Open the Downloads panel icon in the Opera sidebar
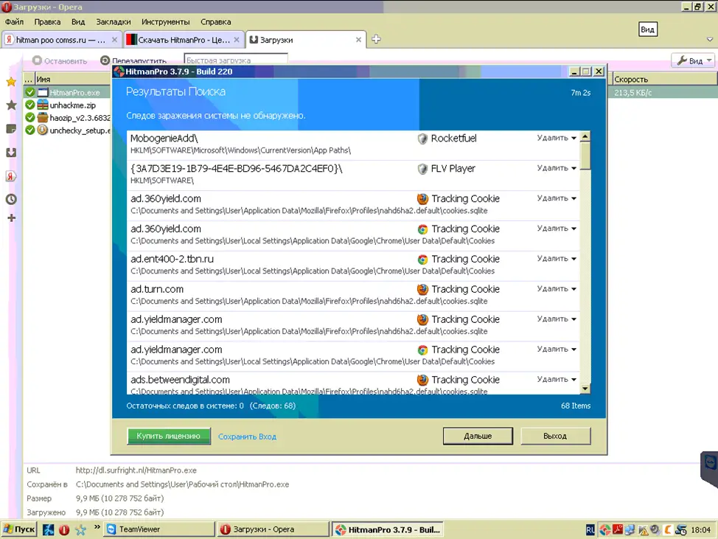Image resolution: width=718 pixels, height=539 pixels. (11, 153)
